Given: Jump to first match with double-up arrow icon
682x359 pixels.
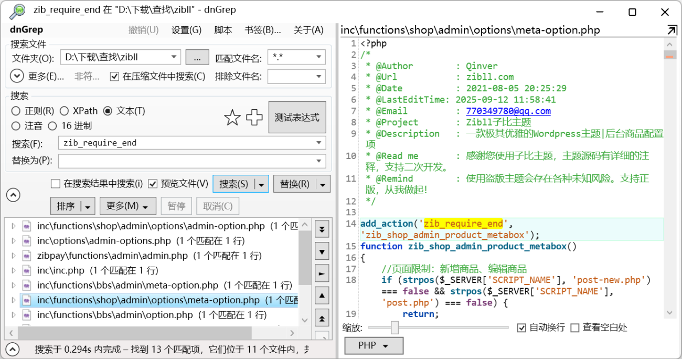Looking at the screenshot, I should click(x=322, y=318).
